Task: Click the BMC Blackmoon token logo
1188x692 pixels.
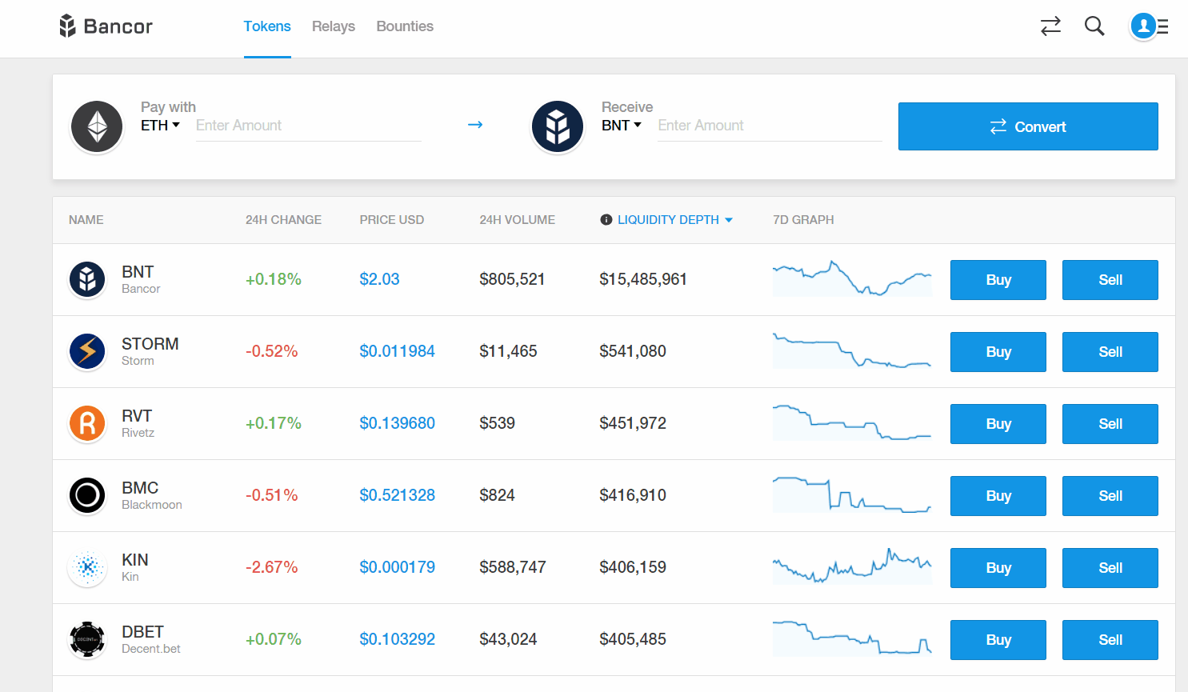Action: (87, 496)
